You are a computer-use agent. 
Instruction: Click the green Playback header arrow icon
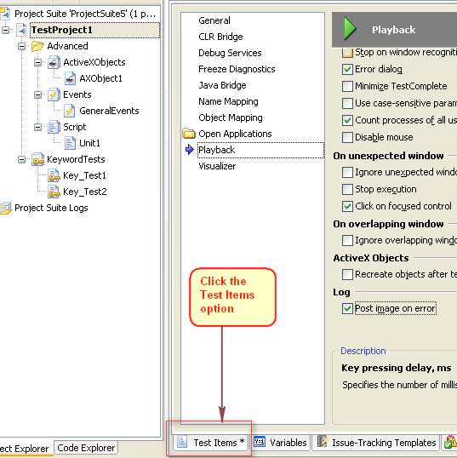point(350,29)
